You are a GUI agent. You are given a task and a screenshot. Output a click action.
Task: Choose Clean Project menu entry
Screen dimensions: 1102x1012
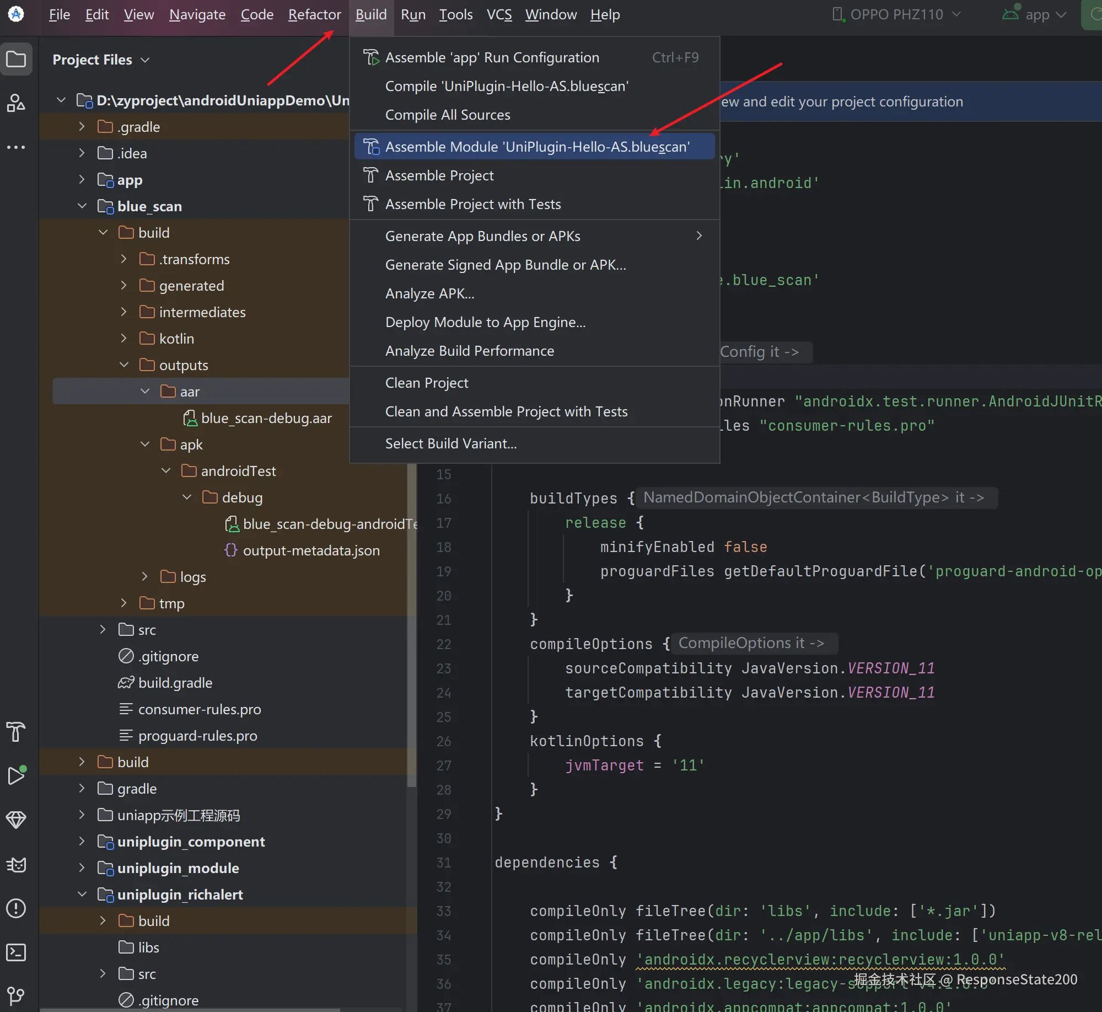(x=426, y=383)
